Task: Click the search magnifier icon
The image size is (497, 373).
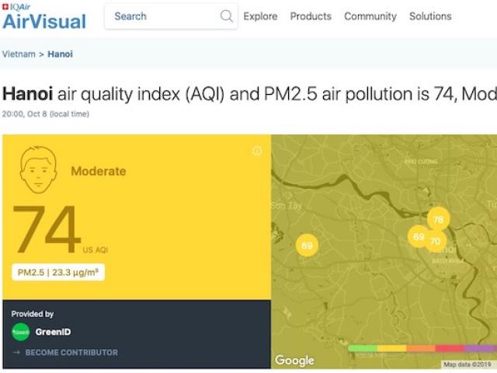Action: click(x=226, y=16)
